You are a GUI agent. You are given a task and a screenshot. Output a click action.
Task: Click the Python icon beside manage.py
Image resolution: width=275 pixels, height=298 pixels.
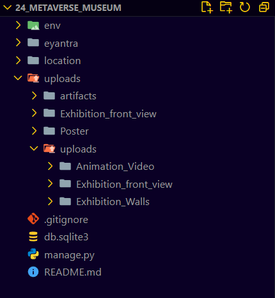point(33,254)
